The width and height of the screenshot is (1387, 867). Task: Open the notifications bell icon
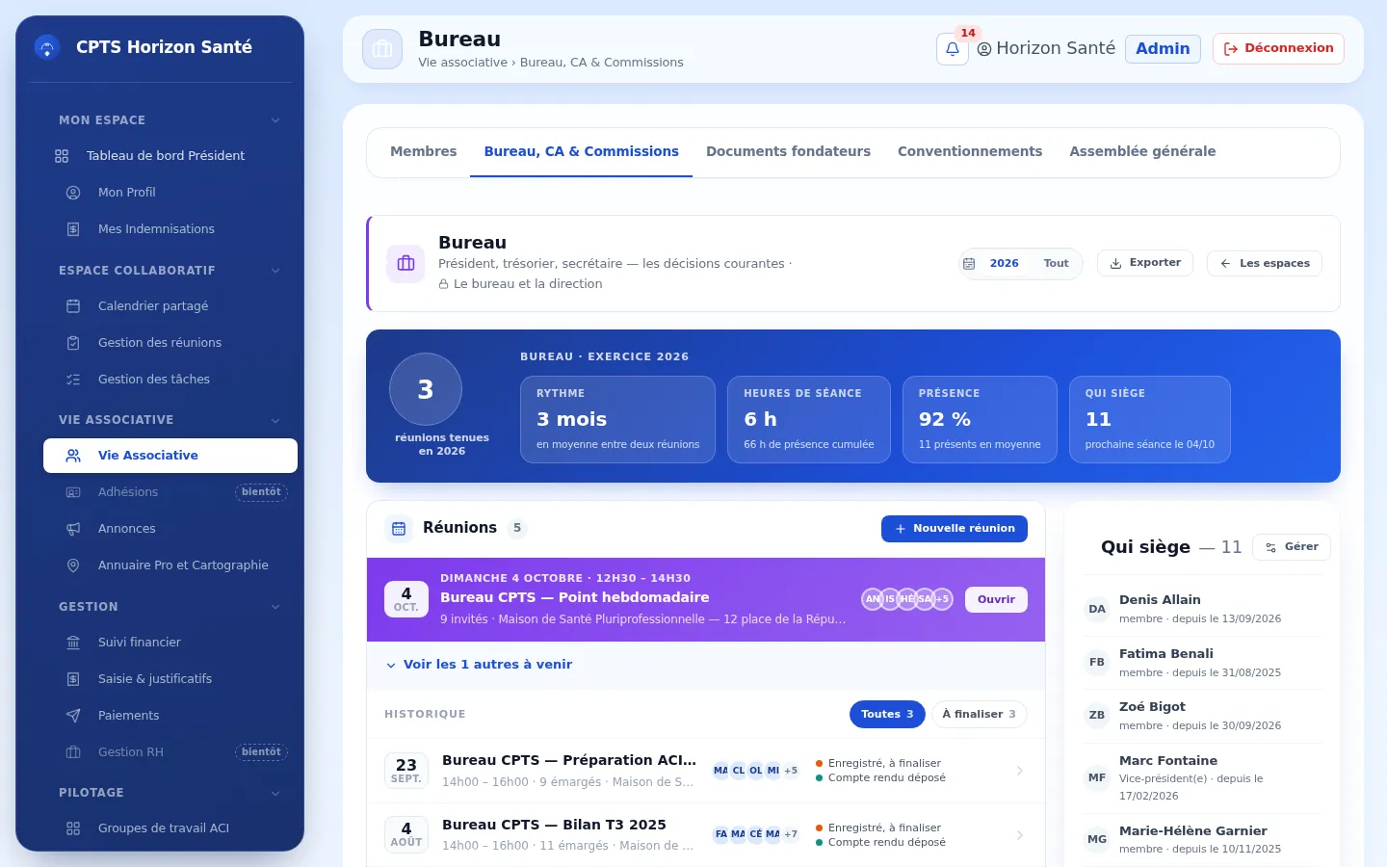pyautogui.click(x=952, y=48)
